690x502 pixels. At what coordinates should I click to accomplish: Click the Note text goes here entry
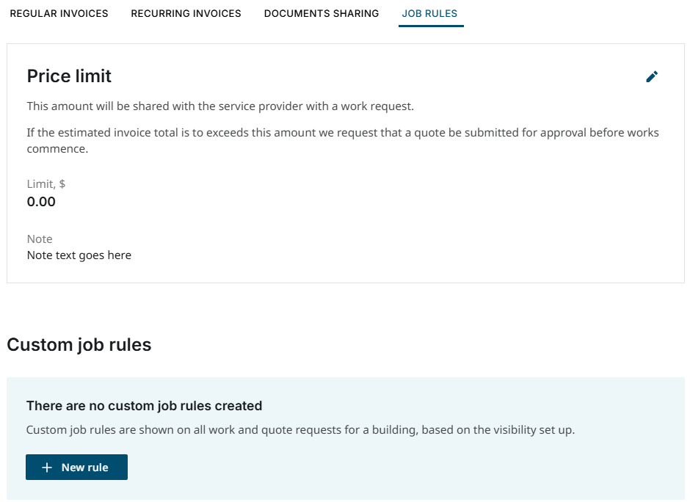(79, 255)
